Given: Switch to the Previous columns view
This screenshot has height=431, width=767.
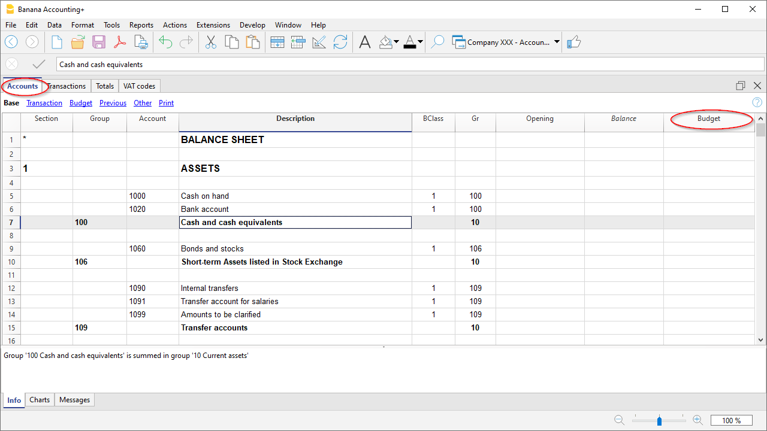Looking at the screenshot, I should click(113, 103).
